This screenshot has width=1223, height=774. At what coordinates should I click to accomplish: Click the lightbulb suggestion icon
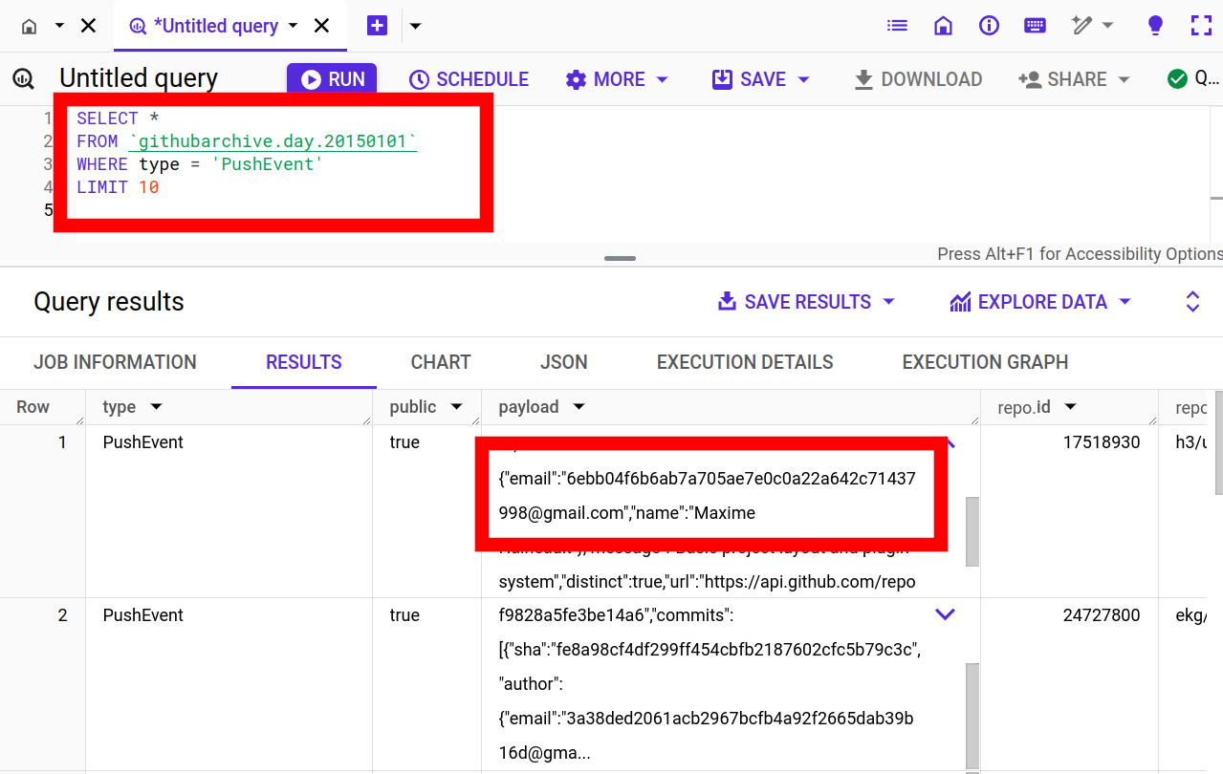(1155, 26)
